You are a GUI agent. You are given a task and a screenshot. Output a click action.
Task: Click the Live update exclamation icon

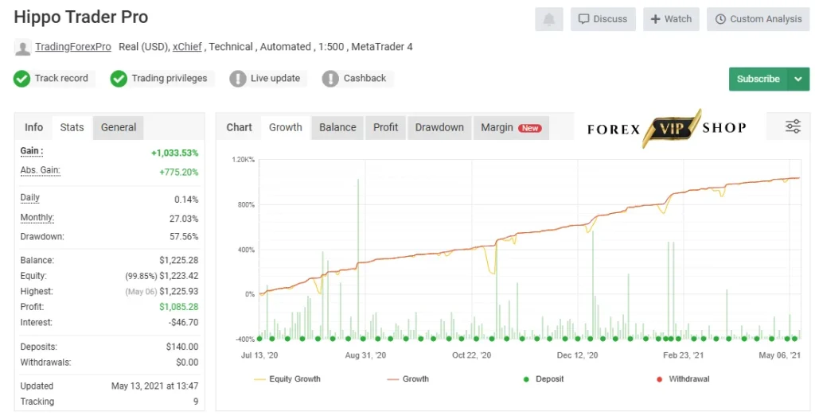[x=237, y=79]
